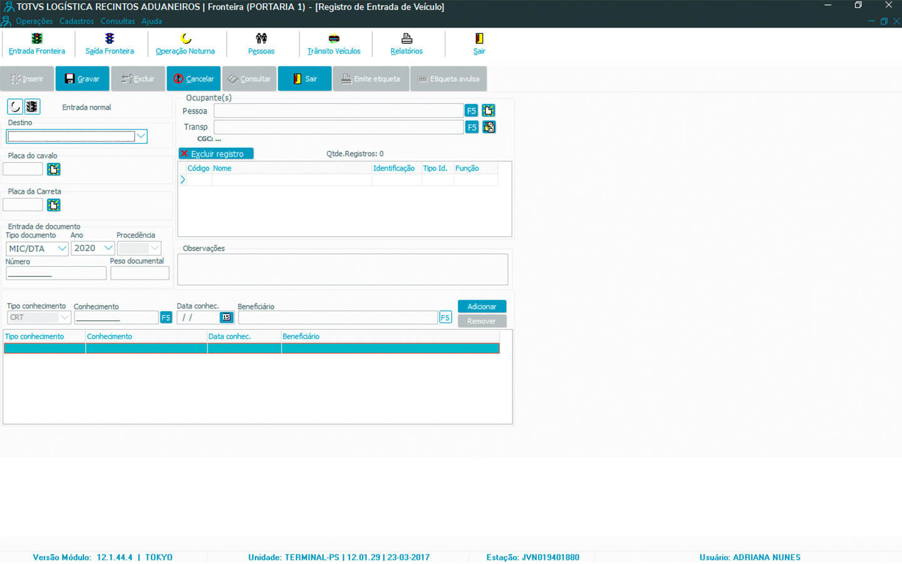
Task: Open the Tipo documento MIC/DTA dropdown
Action: (61, 248)
